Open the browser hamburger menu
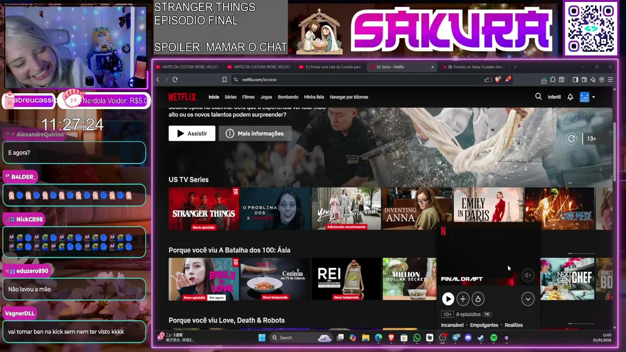 click(x=610, y=80)
